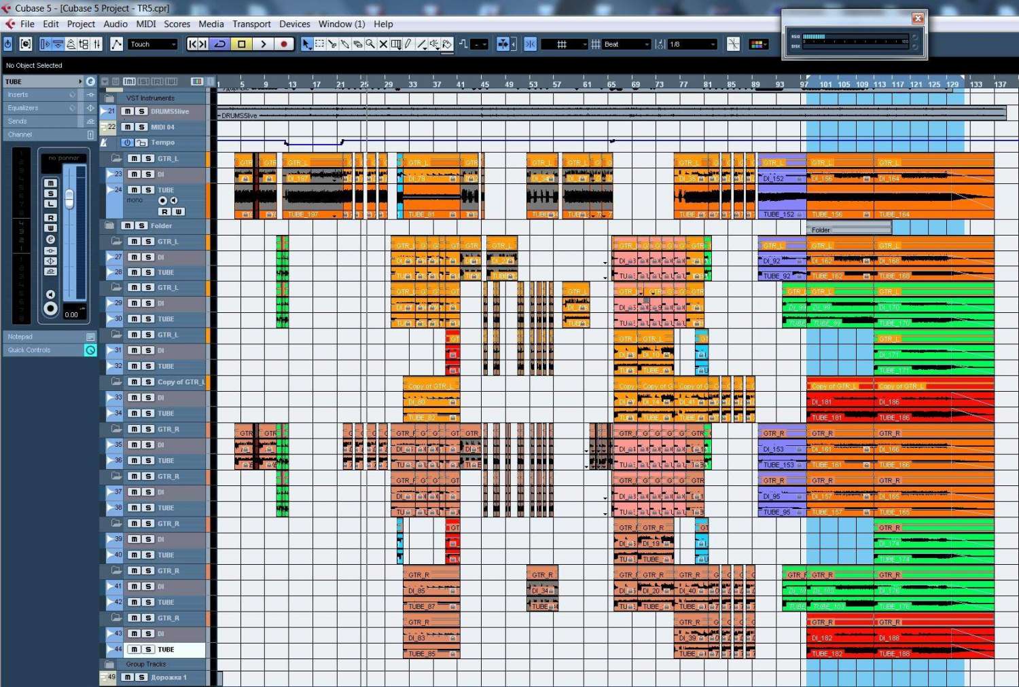Select the Glue tool in toolbar
Image resolution: width=1019 pixels, height=687 pixels.
tap(345, 44)
